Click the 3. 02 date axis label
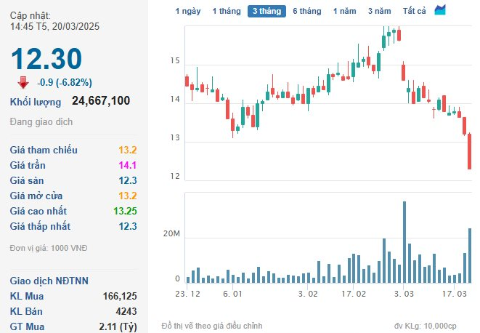480x333 pixels. click(x=308, y=294)
